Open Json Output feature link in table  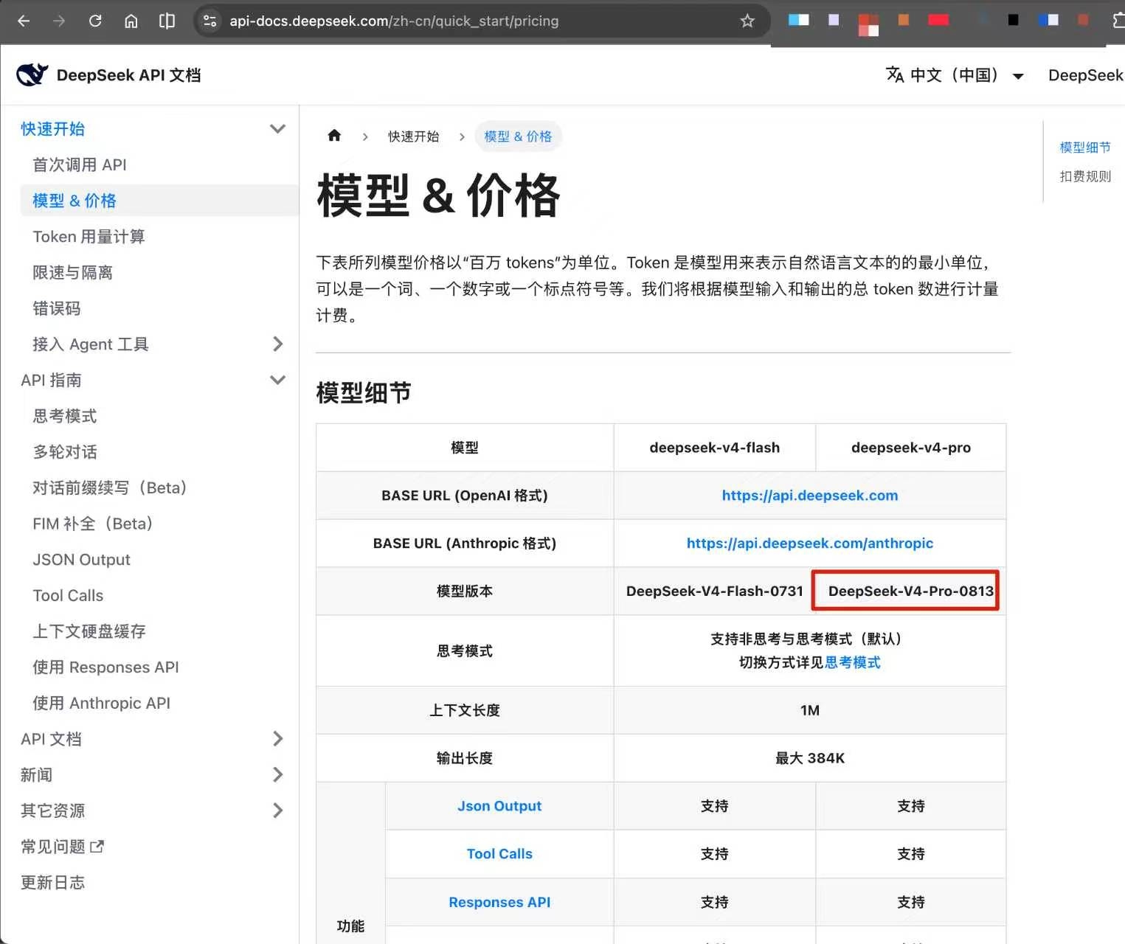pyautogui.click(x=499, y=806)
